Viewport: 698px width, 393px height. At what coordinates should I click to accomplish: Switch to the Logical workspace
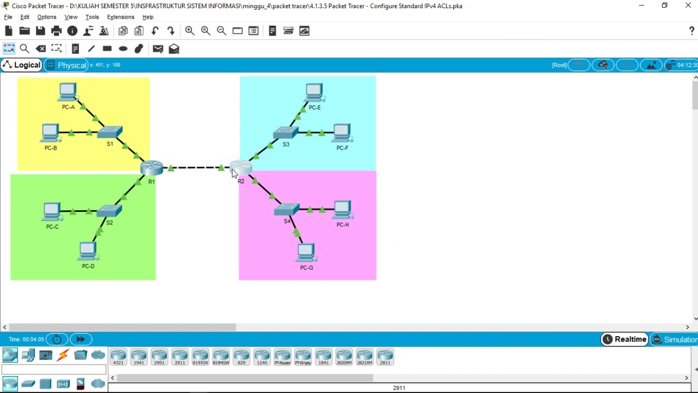tap(21, 65)
